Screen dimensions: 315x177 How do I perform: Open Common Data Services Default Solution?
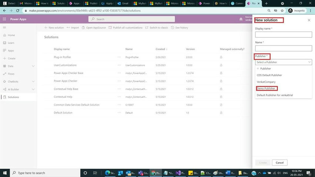coord(77,105)
